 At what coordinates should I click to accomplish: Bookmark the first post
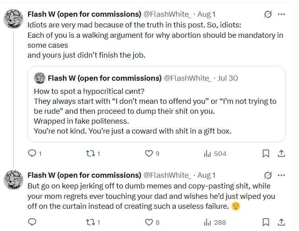pyautogui.click(x=266, y=153)
